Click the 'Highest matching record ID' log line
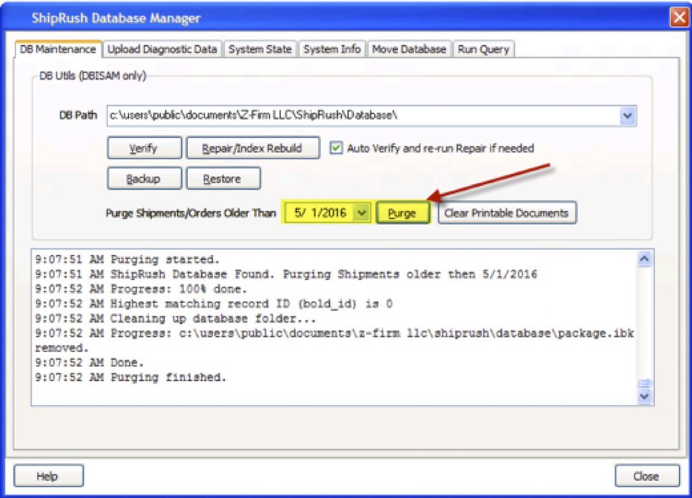This screenshot has height=498, width=692. point(214,304)
